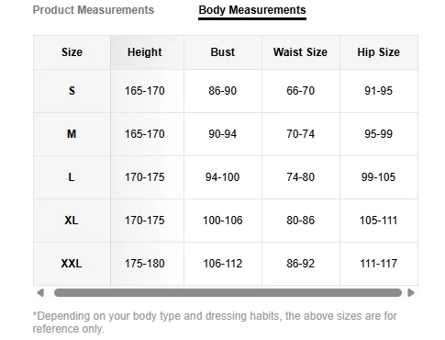Select the XL size row label

tap(72, 221)
